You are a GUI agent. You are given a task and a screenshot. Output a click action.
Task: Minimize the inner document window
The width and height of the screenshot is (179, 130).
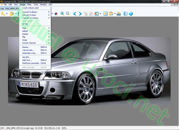coord(172,5)
